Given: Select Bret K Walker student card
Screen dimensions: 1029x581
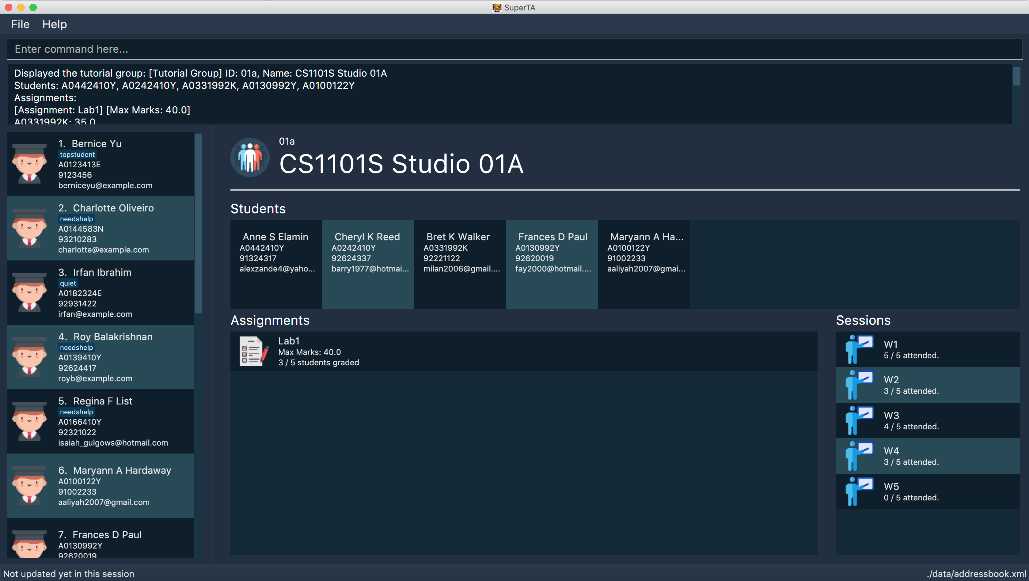Looking at the screenshot, I should [460, 264].
